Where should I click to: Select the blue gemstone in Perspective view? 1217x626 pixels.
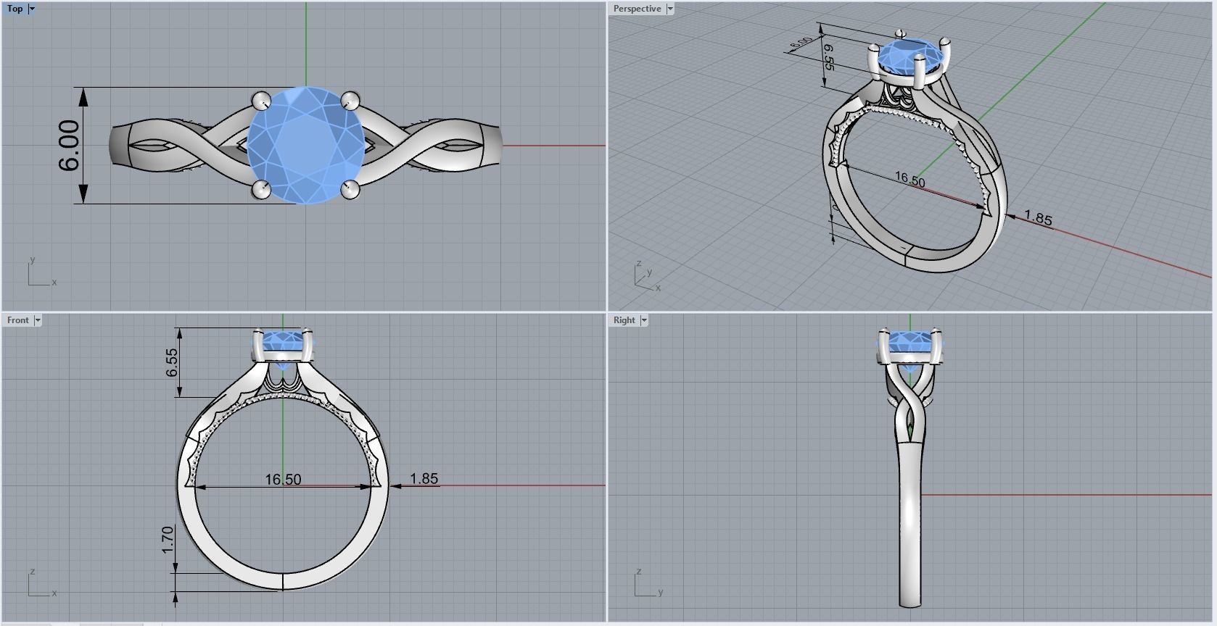[911, 57]
